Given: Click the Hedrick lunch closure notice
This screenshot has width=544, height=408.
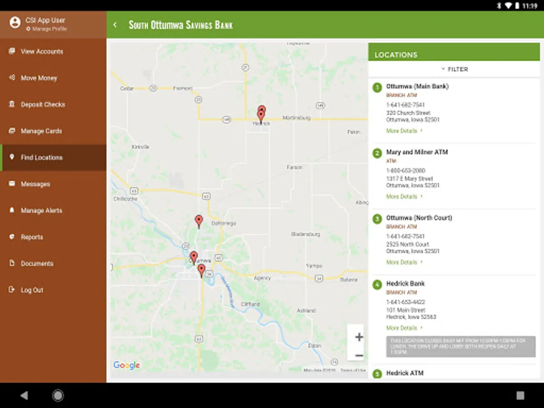Looking at the screenshot, I should tap(461, 346).
